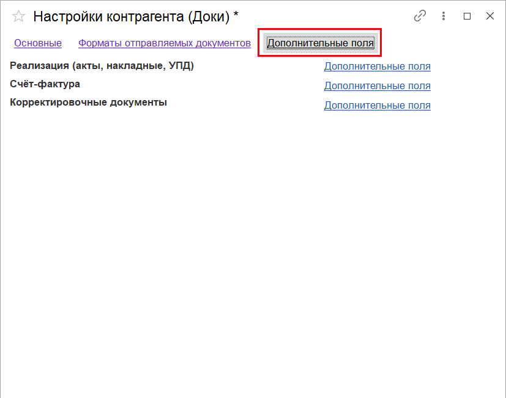This screenshot has height=398, width=506.
Task: Click the Счёт-фактура label
Action: click(45, 84)
